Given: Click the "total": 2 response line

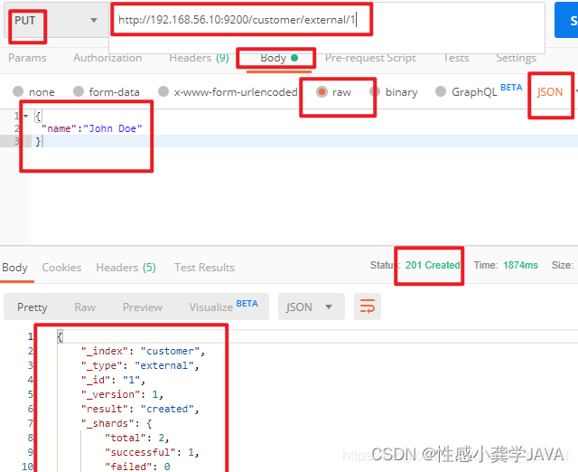Looking at the screenshot, I should [136, 438].
